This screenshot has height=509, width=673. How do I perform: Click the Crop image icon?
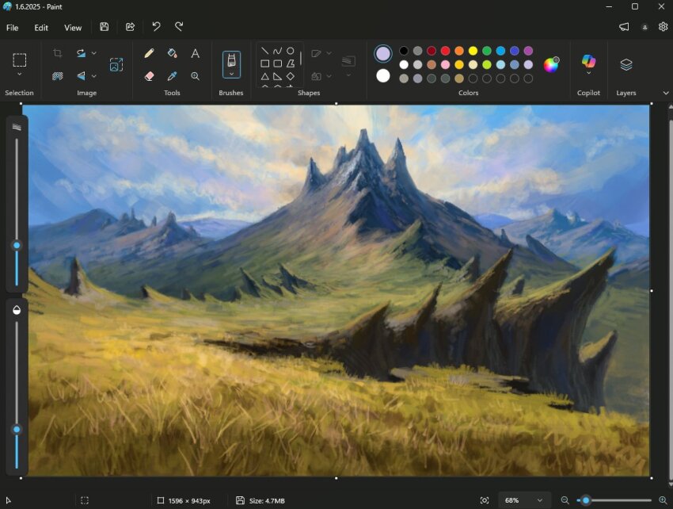click(x=58, y=53)
